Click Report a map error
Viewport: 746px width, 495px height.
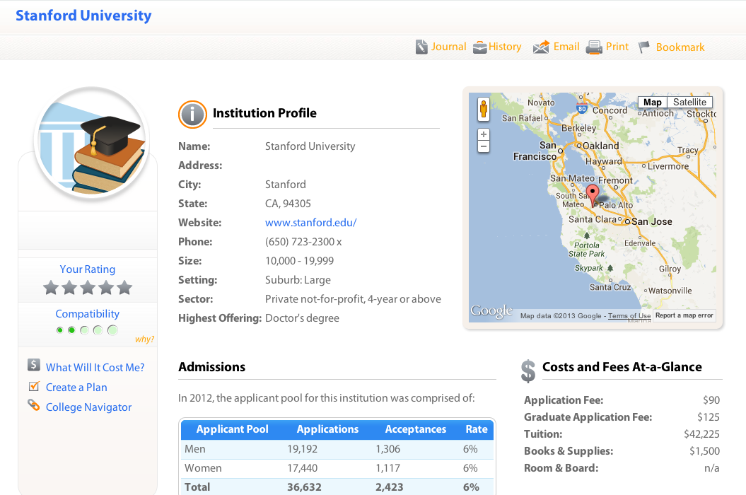[684, 315]
